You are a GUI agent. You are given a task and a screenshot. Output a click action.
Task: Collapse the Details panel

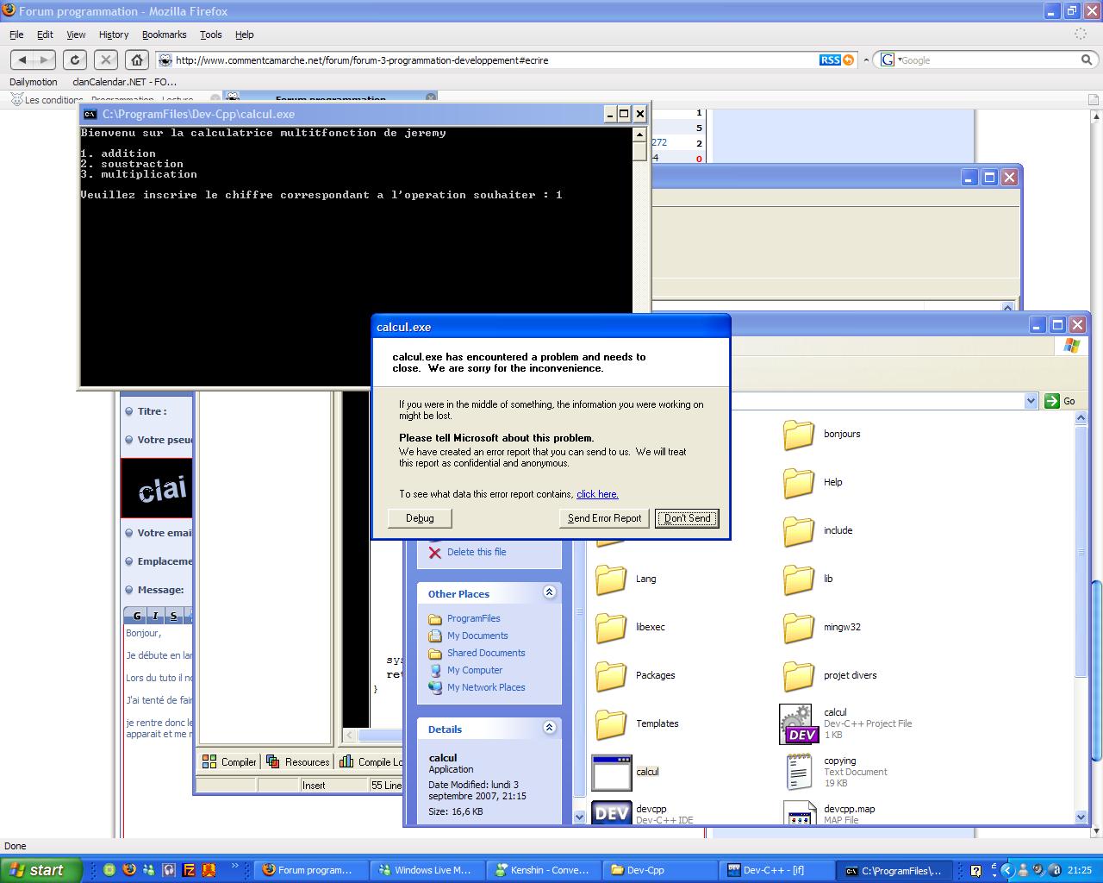pyautogui.click(x=549, y=728)
